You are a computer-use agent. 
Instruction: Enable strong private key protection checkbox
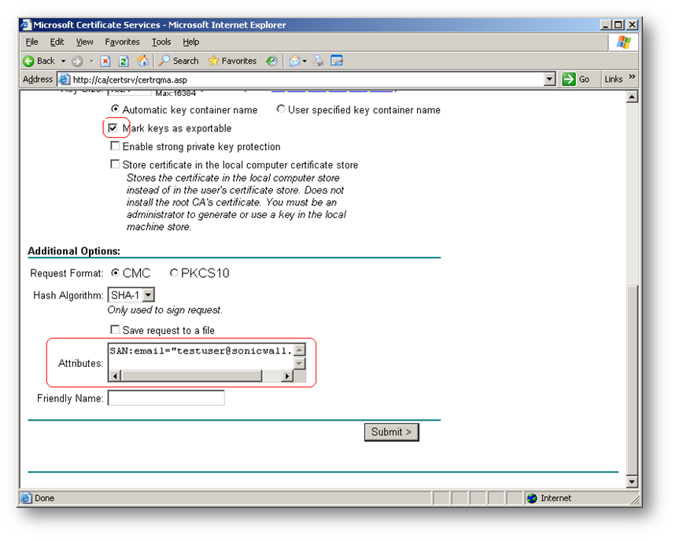point(115,146)
